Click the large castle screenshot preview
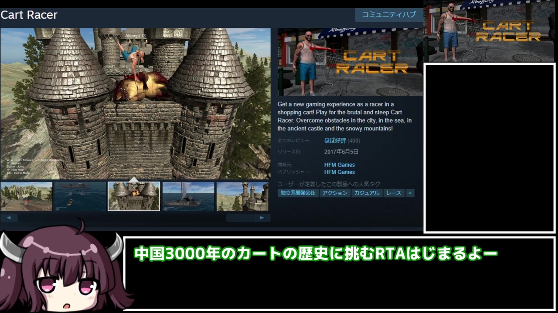This screenshot has width=558, height=313. click(x=135, y=103)
